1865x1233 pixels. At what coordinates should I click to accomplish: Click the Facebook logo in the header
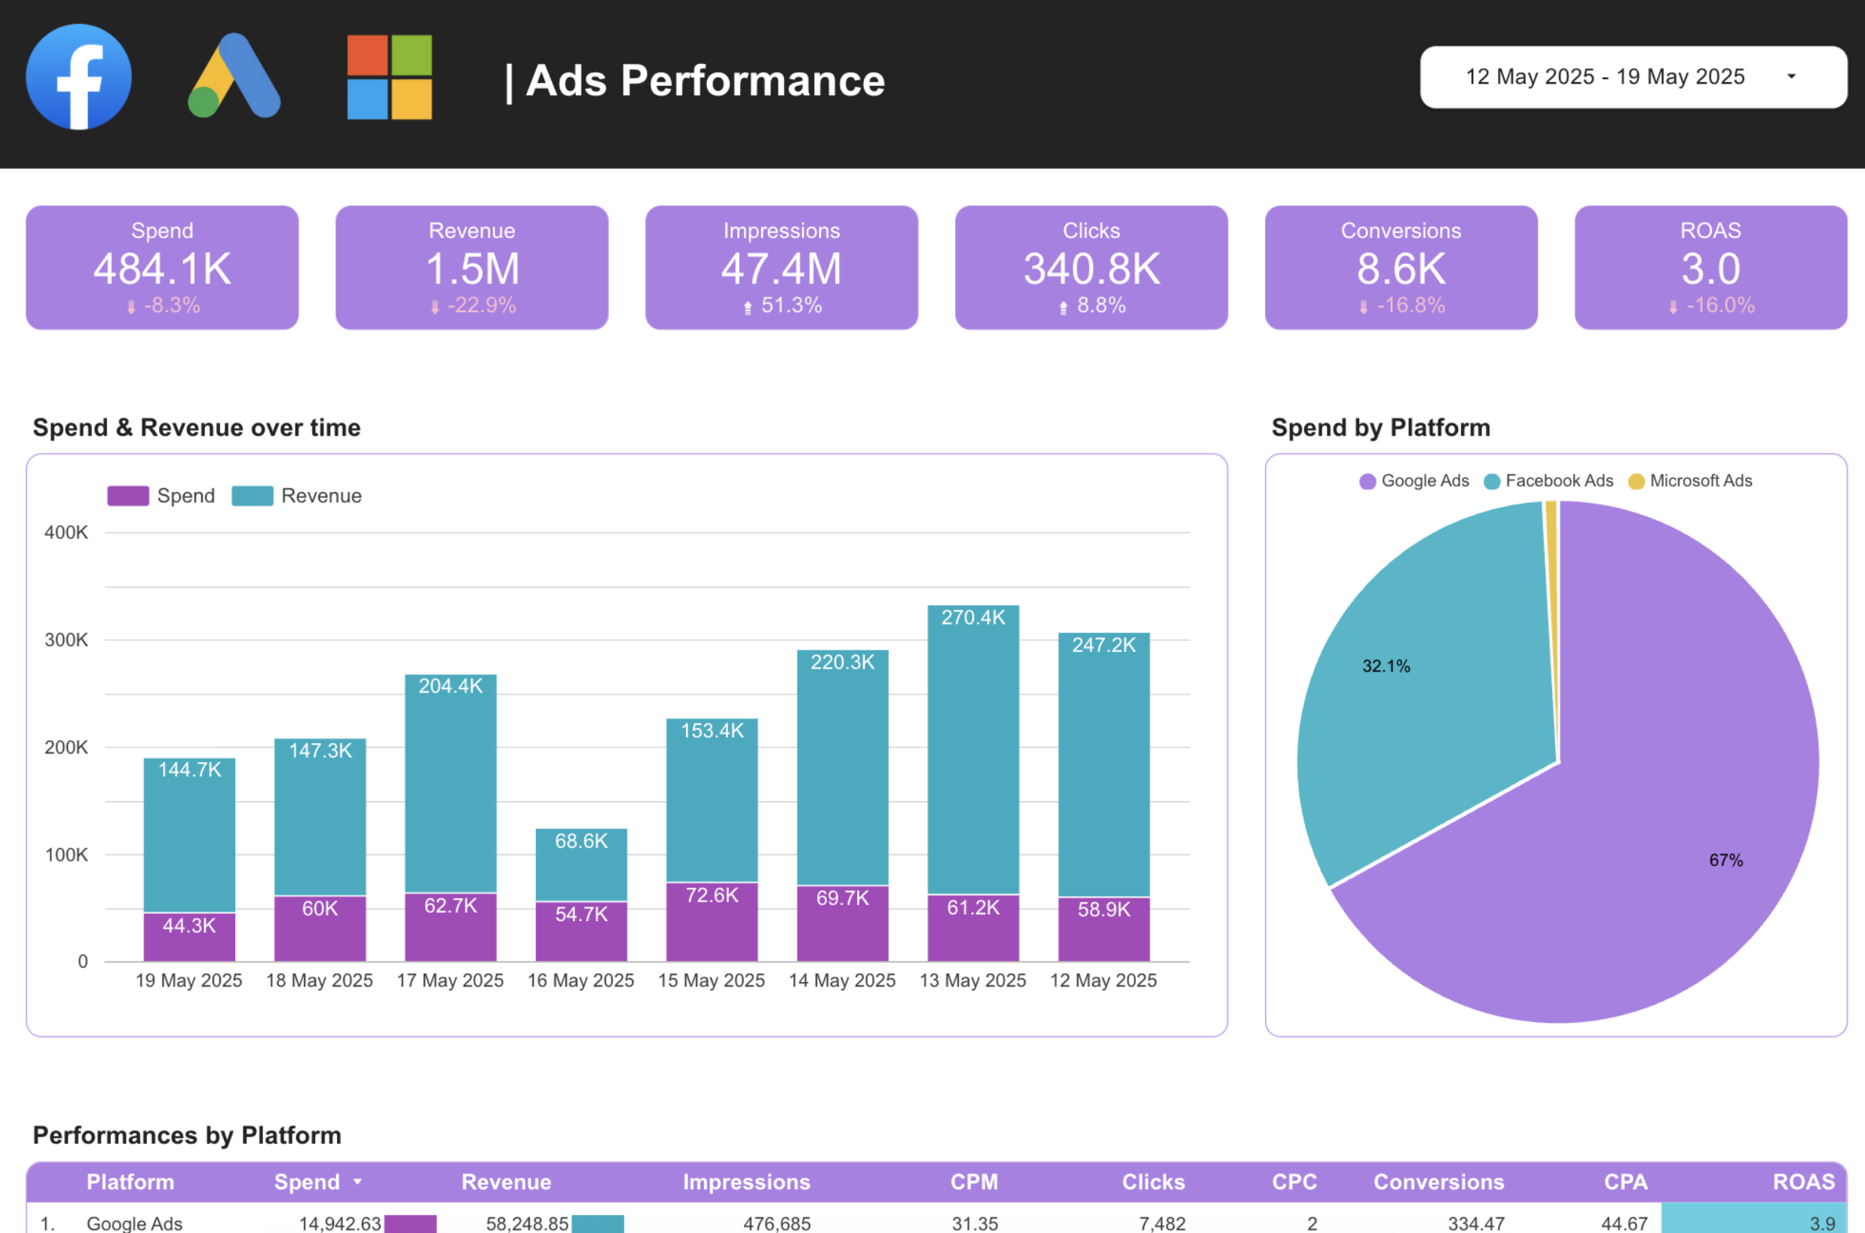(78, 76)
